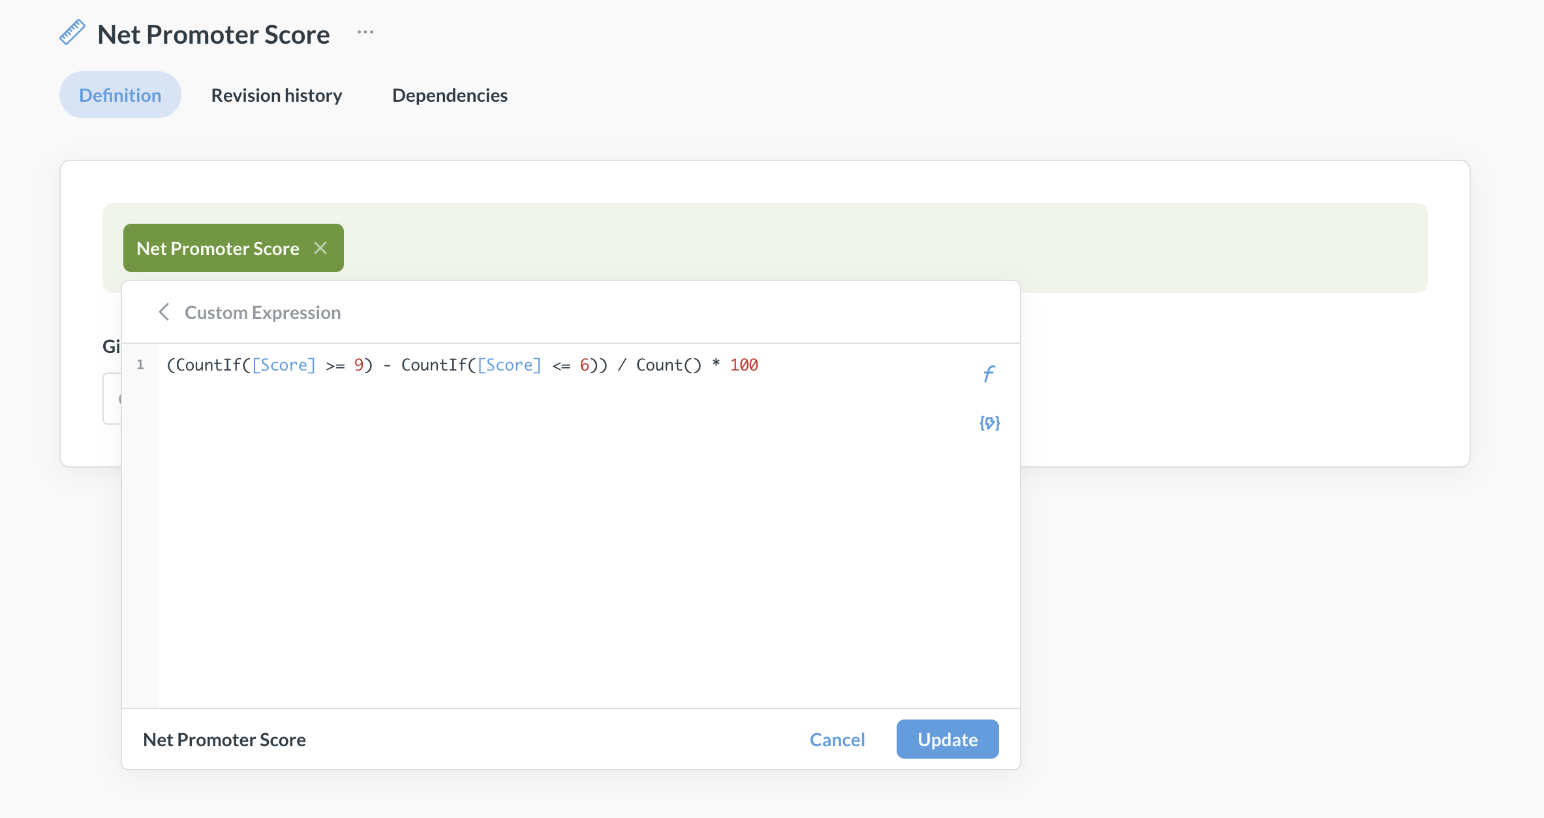Place cursor on first [Score] token
This screenshot has height=818, width=1544.
[x=284, y=365]
